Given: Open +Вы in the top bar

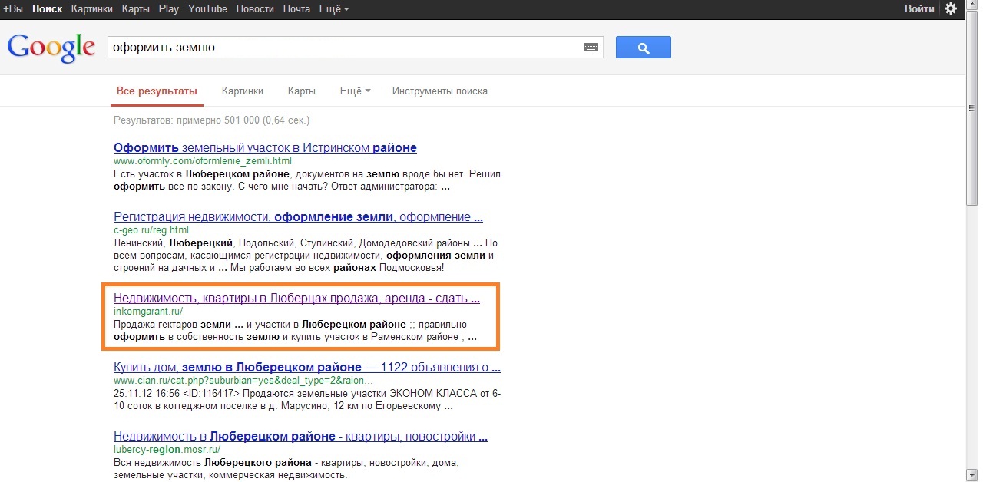Looking at the screenshot, I should [14, 8].
